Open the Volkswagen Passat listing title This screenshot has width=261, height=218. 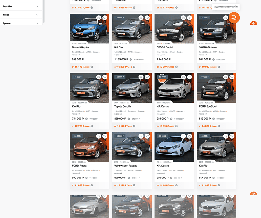[x=125, y=166]
